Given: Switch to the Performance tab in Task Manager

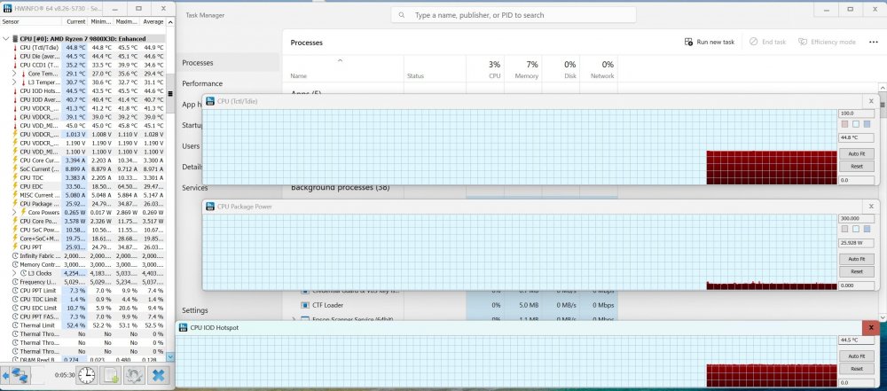Looking at the screenshot, I should (202, 83).
